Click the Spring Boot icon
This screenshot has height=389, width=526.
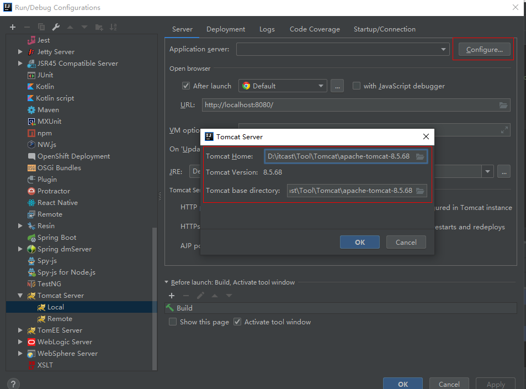[x=31, y=238]
